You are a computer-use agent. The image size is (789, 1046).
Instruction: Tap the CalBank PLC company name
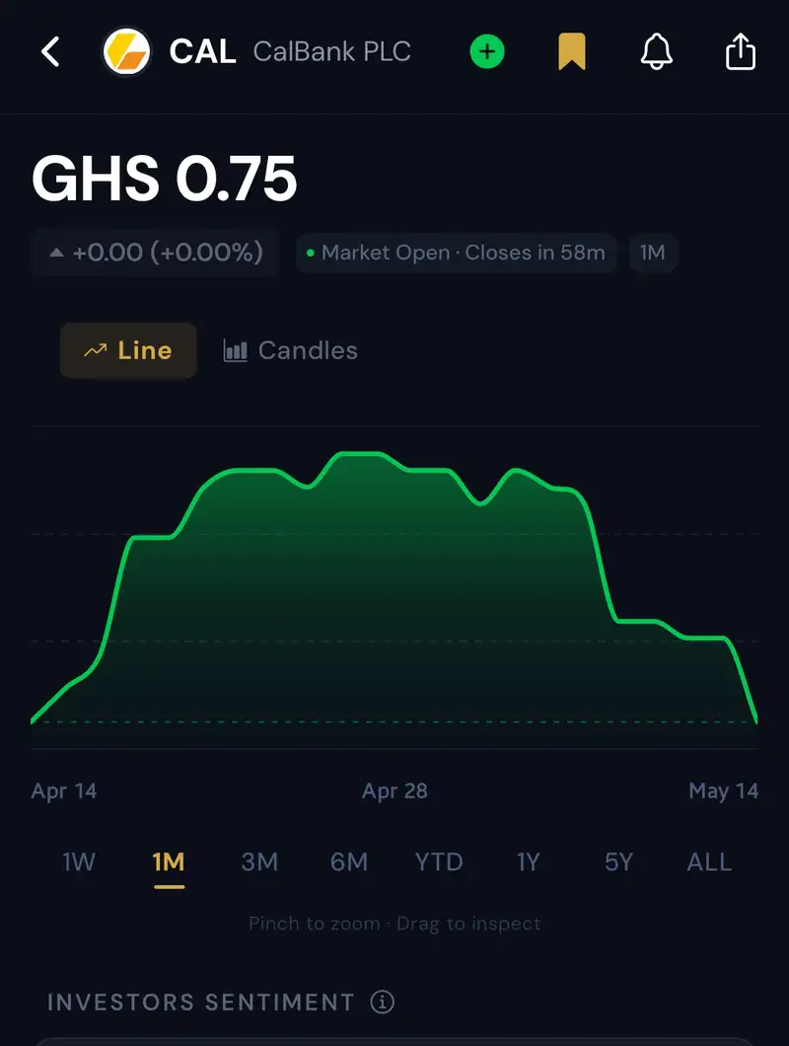coord(332,51)
